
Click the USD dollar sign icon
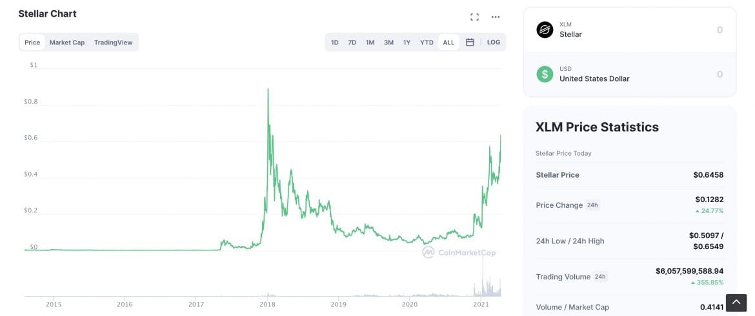[545, 74]
